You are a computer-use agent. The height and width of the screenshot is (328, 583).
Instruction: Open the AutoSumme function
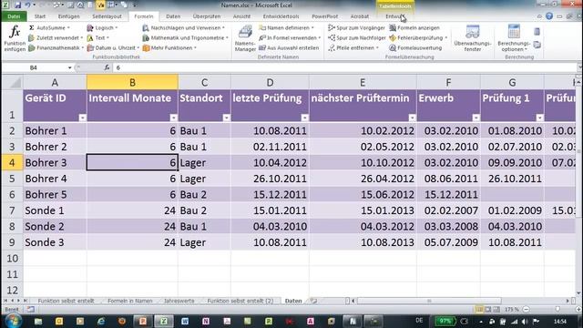(50, 28)
